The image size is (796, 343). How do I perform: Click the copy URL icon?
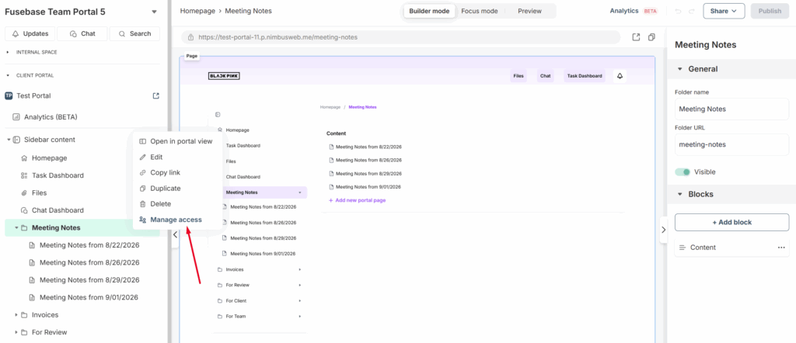651,36
